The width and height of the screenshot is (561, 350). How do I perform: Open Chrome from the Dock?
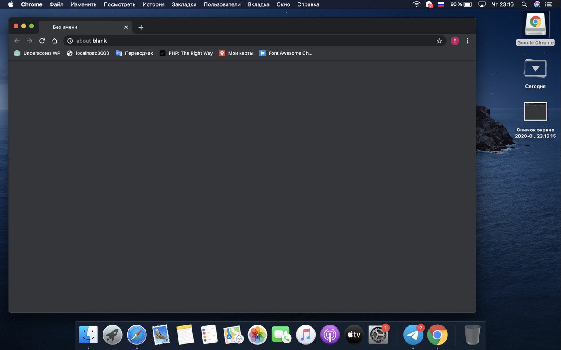(437, 335)
